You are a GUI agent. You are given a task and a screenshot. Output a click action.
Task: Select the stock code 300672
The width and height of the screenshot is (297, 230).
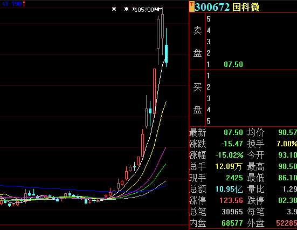point(212,7)
